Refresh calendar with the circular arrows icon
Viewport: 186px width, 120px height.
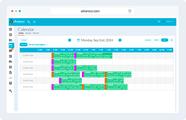pos(171,40)
